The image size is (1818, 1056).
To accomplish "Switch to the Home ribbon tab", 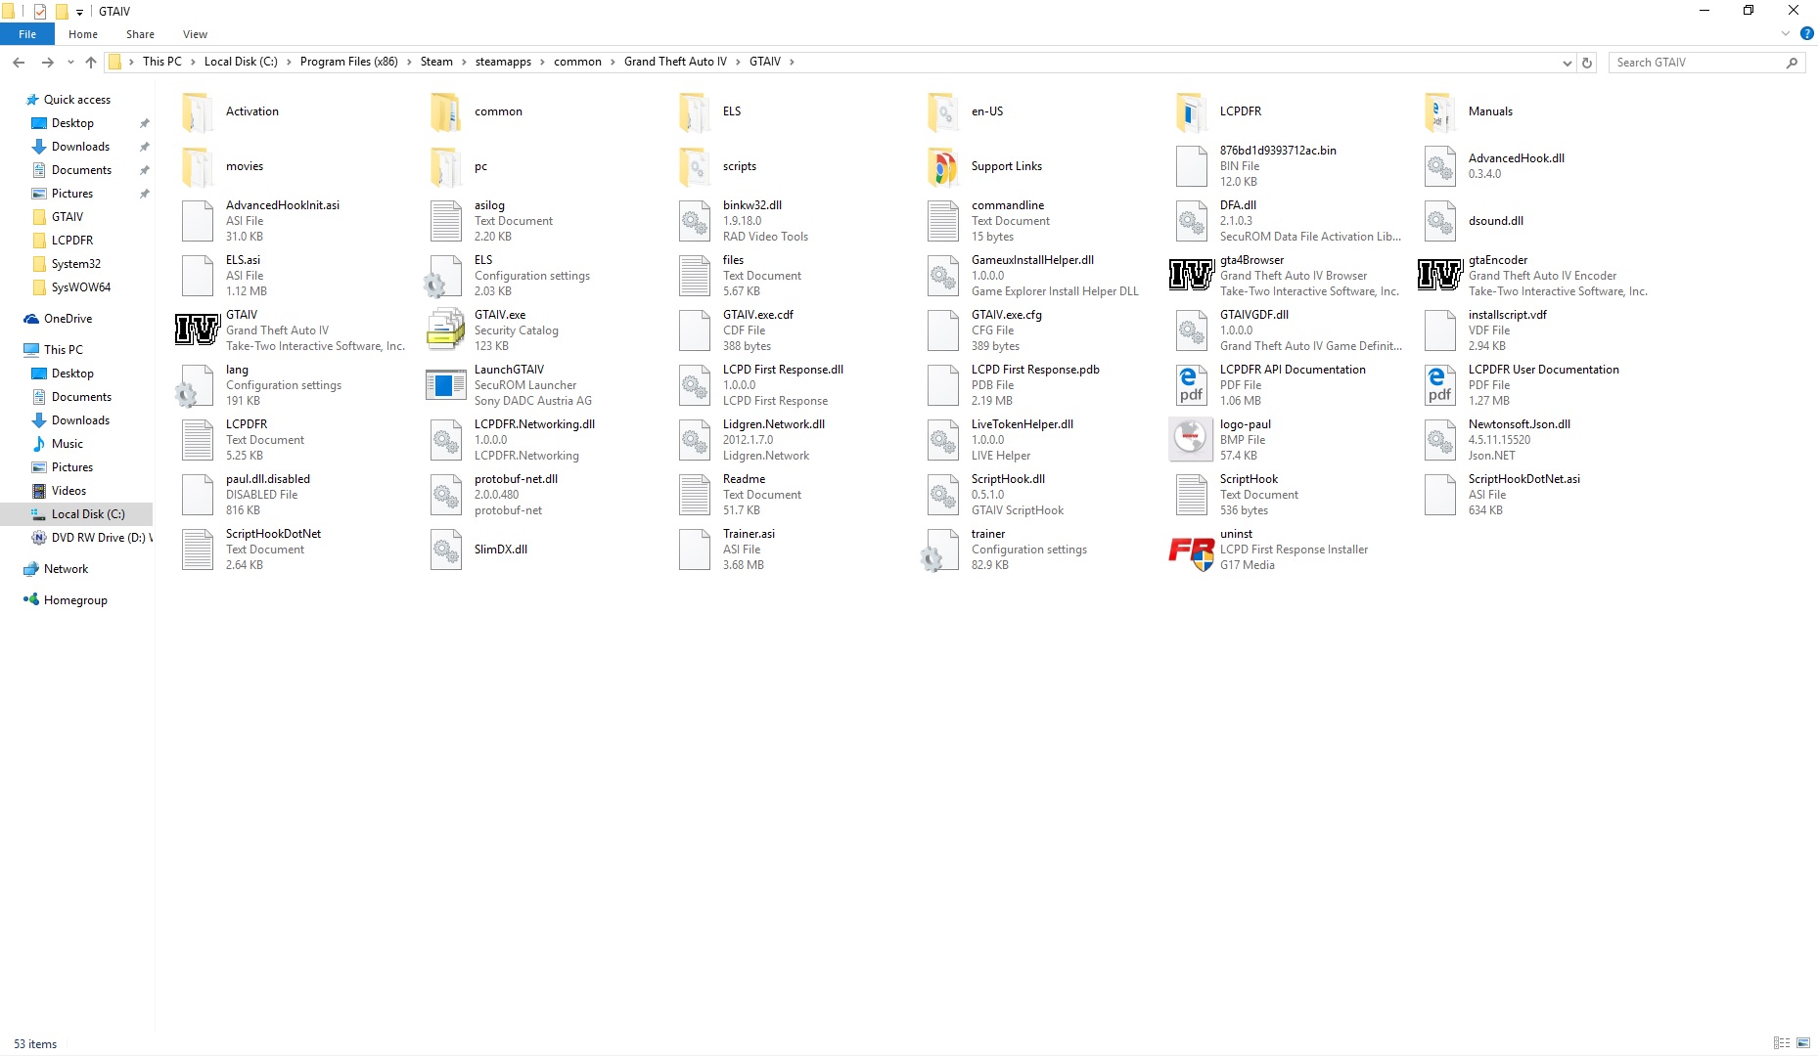I will tap(83, 34).
